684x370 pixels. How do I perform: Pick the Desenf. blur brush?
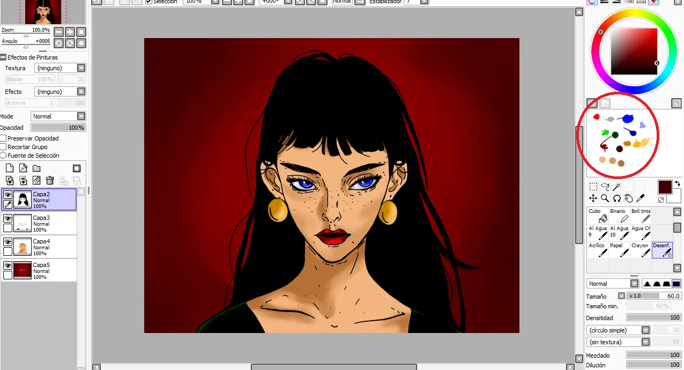point(663,250)
